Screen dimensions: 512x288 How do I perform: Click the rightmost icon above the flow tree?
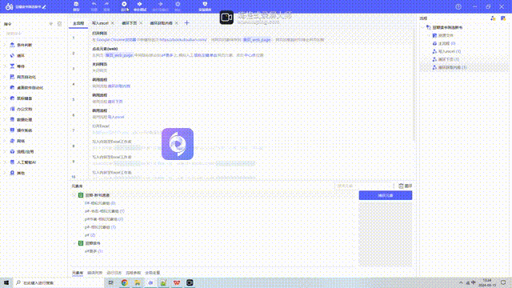coord(503,18)
